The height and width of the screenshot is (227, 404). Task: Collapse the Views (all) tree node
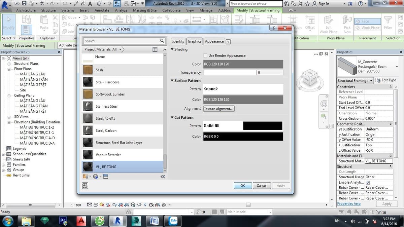click(3, 58)
